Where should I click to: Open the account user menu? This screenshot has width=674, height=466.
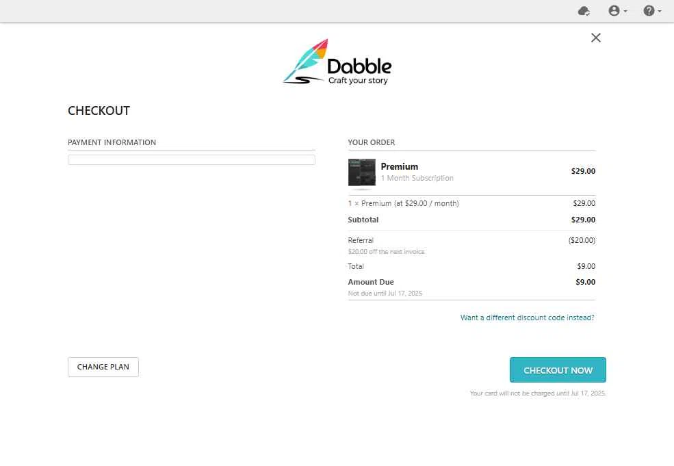click(618, 11)
